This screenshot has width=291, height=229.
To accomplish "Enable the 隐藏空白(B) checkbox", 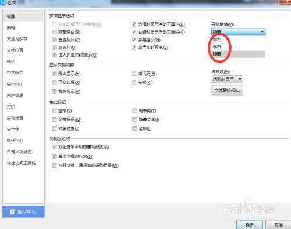I will [x=54, y=32].
